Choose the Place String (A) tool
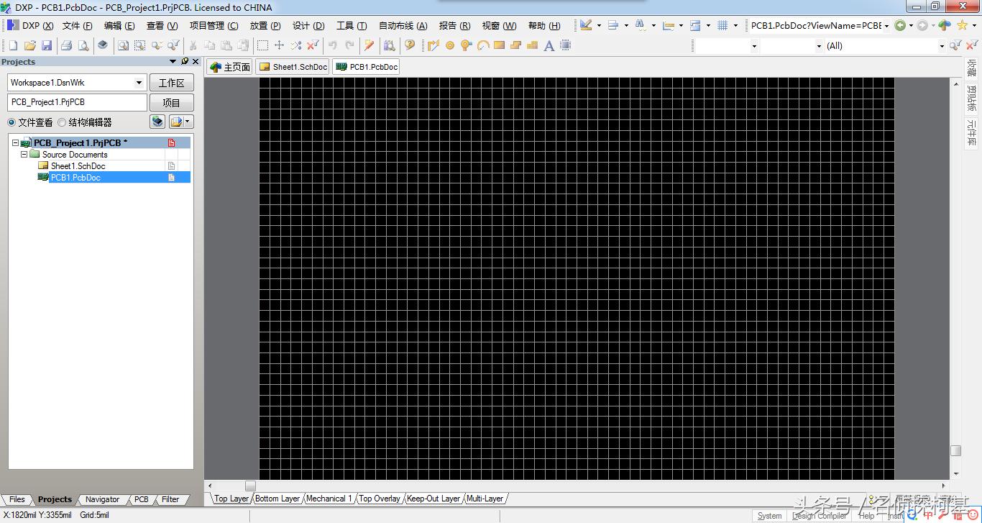The height and width of the screenshot is (523, 982). (x=549, y=45)
